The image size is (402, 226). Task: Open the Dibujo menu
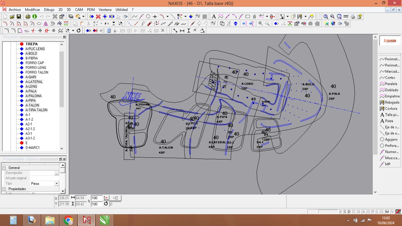tap(49, 10)
